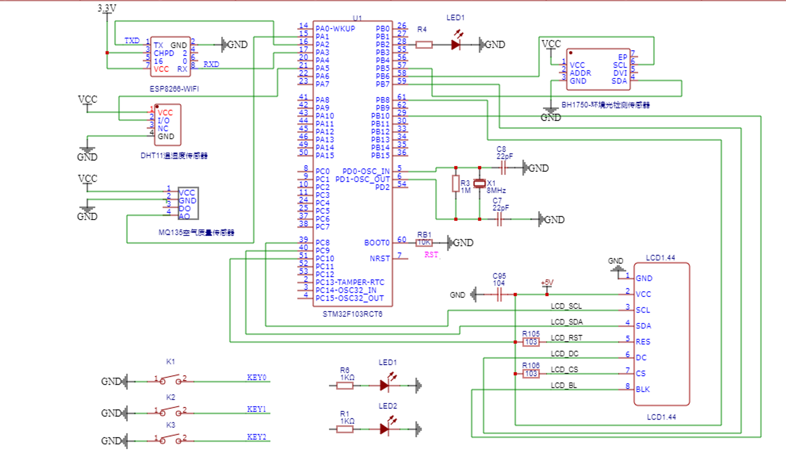The height and width of the screenshot is (459, 786).
Task: Select the R3 1M resistor symbol
Action: [x=456, y=183]
